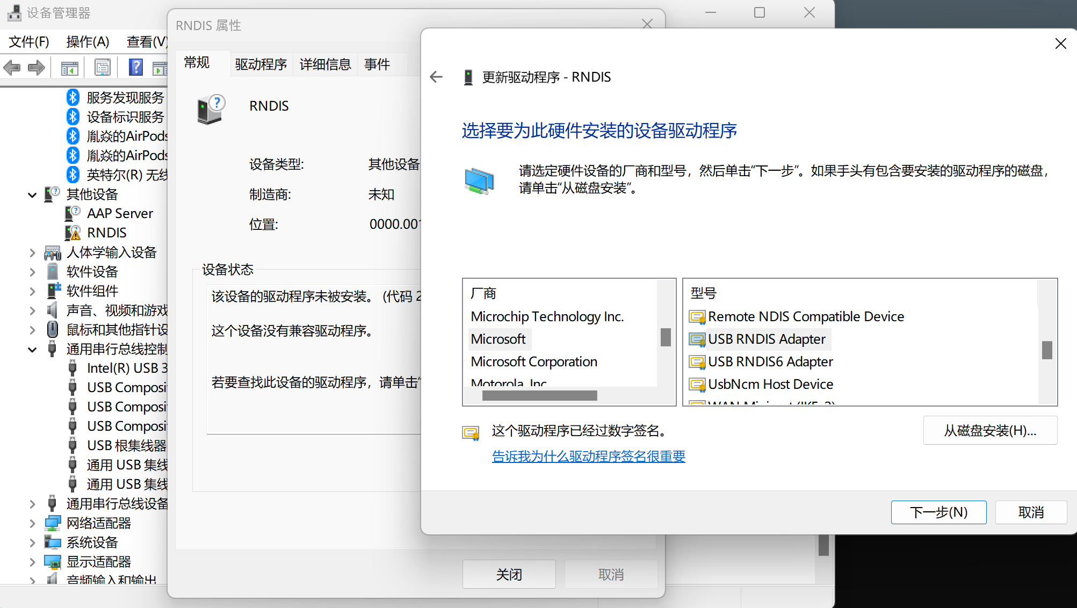
Task: Switch to the 驱动程序 tab
Action: click(261, 64)
